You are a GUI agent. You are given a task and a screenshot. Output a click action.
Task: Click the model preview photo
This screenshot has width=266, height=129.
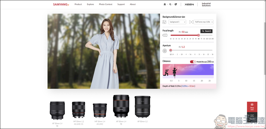point(104,51)
